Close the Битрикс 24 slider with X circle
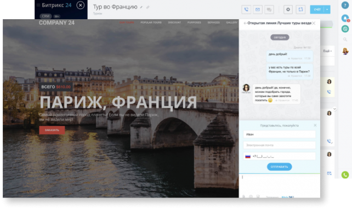352x209 pixels. (x=81, y=5)
